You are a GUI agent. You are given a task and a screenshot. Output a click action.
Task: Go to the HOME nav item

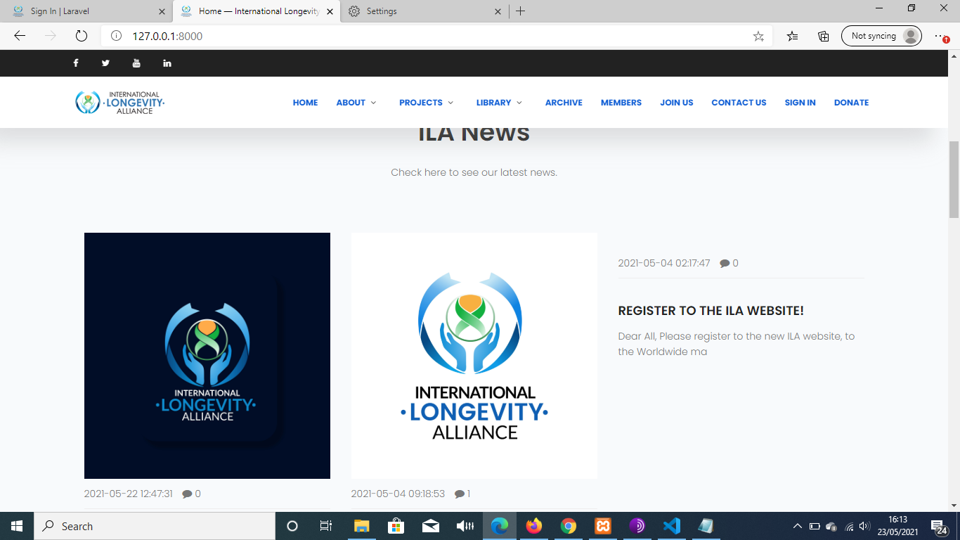click(306, 103)
